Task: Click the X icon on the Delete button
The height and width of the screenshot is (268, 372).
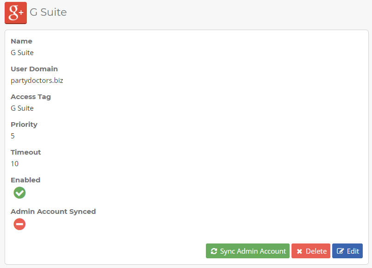Action: click(x=299, y=251)
